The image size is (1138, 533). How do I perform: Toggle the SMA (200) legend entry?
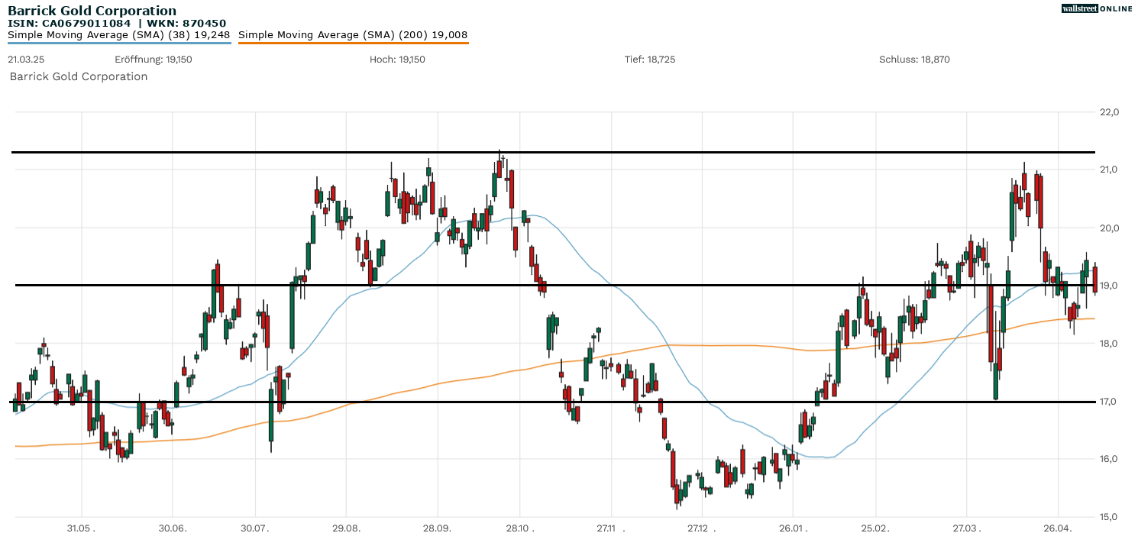(x=354, y=34)
